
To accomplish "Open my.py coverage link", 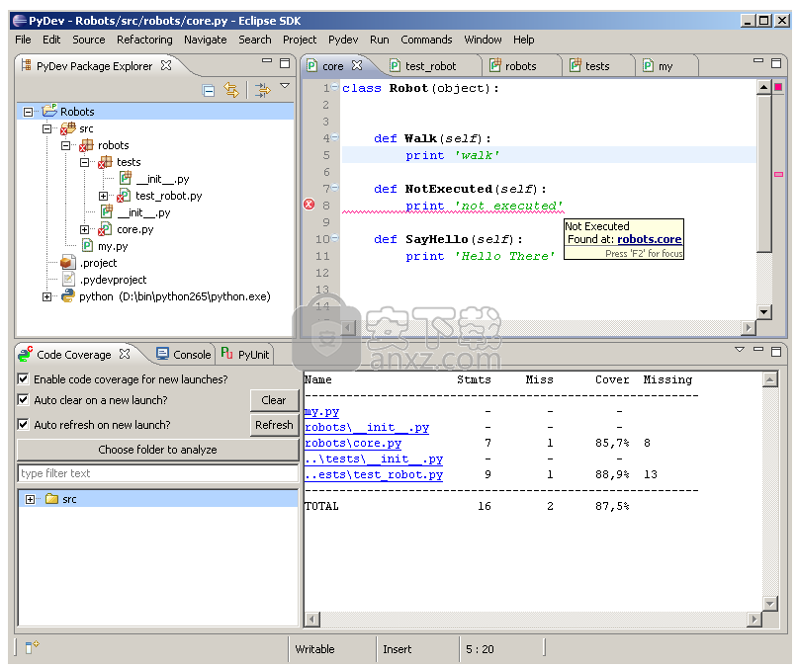I will pos(321,411).
